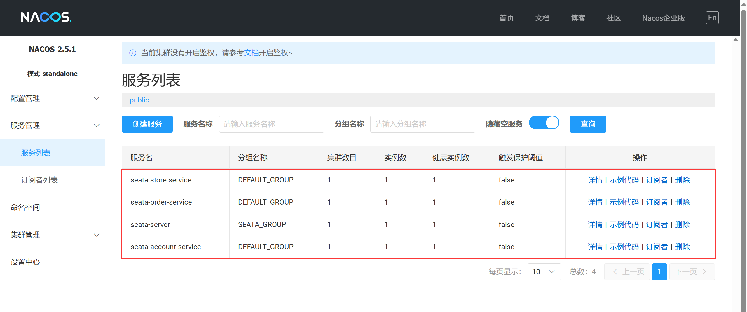This screenshot has height=312, width=747.
Task: Click the NACOS logo
Action: 46,17
